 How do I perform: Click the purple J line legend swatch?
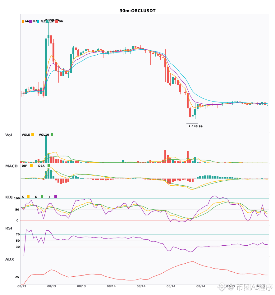click(x=56, y=197)
